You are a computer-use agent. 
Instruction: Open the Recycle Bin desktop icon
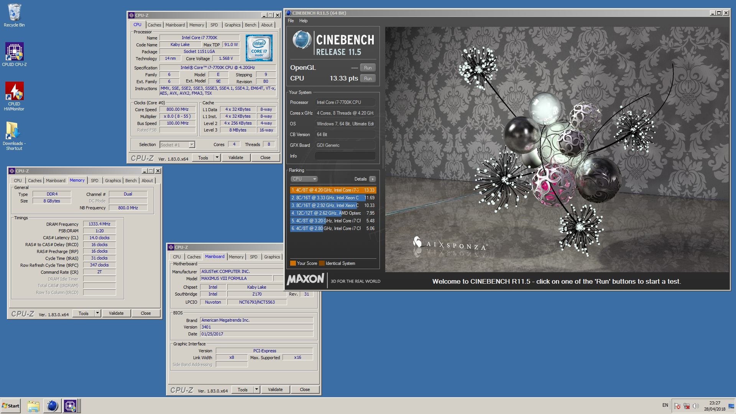click(14, 15)
